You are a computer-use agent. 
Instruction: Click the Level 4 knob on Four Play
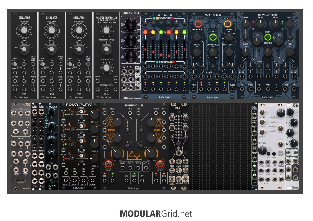coord(94,159)
